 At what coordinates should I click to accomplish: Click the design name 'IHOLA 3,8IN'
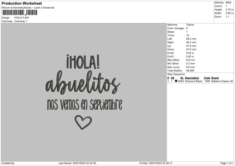click(x=22, y=18)
